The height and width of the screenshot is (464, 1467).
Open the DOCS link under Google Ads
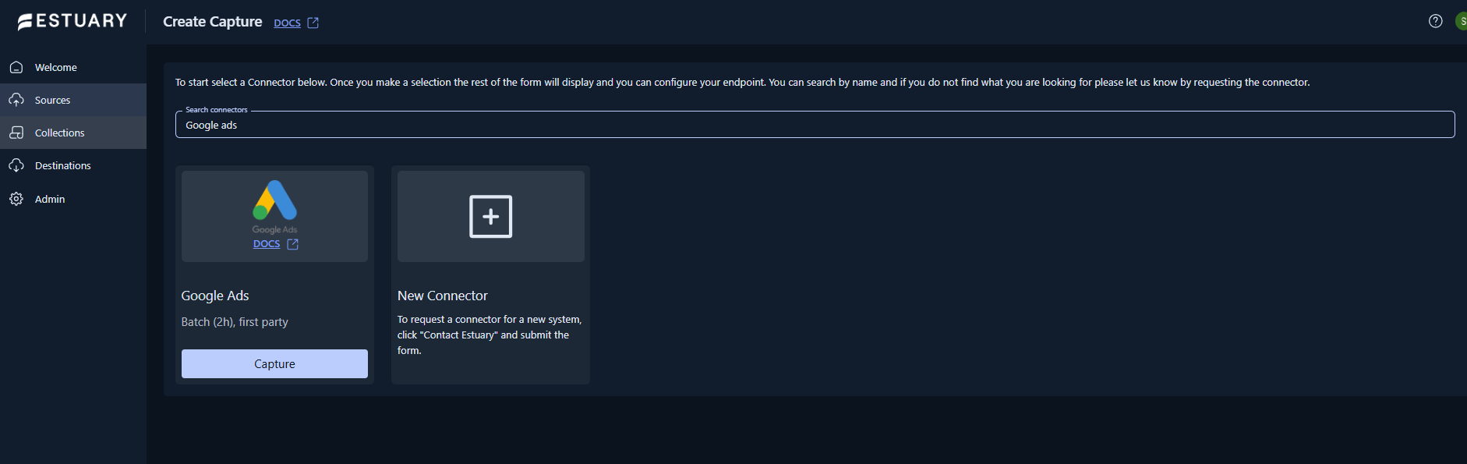(x=267, y=244)
